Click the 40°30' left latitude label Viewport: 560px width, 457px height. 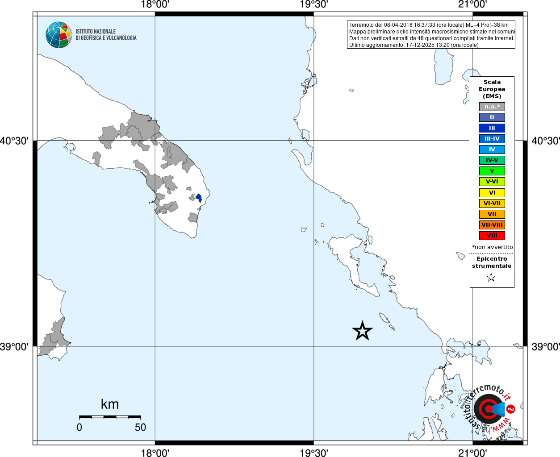point(14,141)
